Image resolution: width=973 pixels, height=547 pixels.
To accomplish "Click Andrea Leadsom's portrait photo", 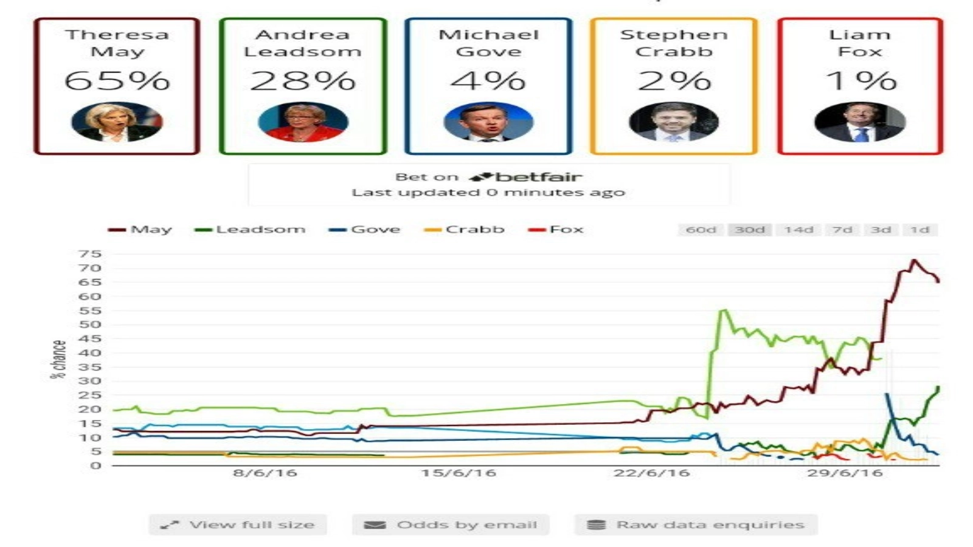I will click(303, 122).
